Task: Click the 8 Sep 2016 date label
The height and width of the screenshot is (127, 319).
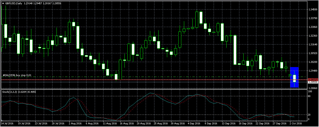Action: [211, 124]
